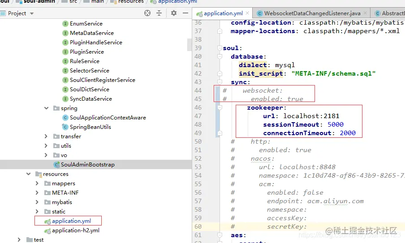Close the WebsocketDataChangedListener.java tab
Screen dimensions: 405x243
click(x=365, y=13)
